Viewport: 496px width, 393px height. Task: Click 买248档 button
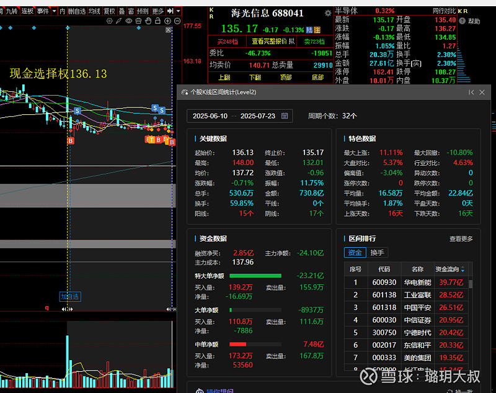[228, 42]
